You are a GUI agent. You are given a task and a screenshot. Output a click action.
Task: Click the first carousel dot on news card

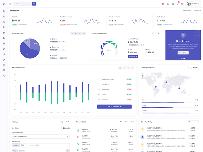click(x=181, y=58)
